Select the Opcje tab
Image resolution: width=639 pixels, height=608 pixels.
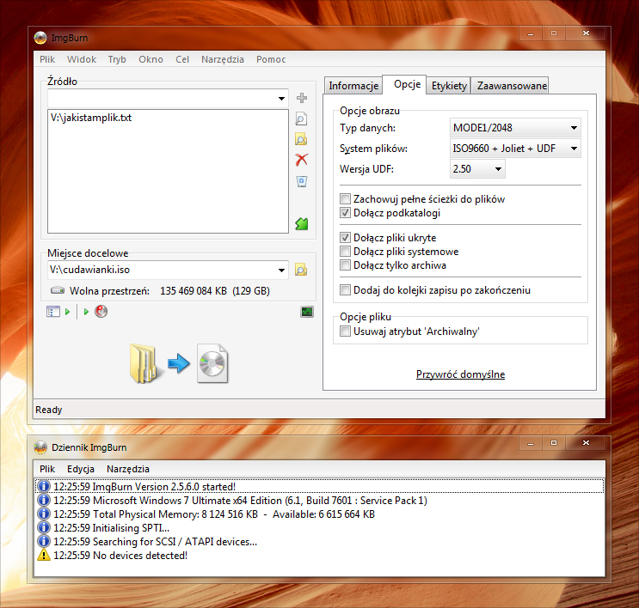point(407,84)
